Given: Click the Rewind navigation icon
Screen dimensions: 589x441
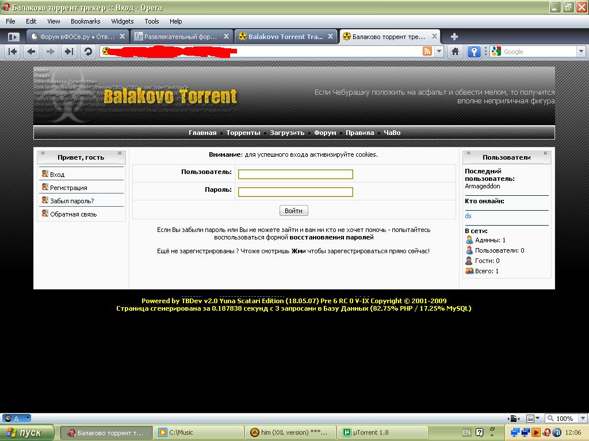Looking at the screenshot, I should [13, 52].
